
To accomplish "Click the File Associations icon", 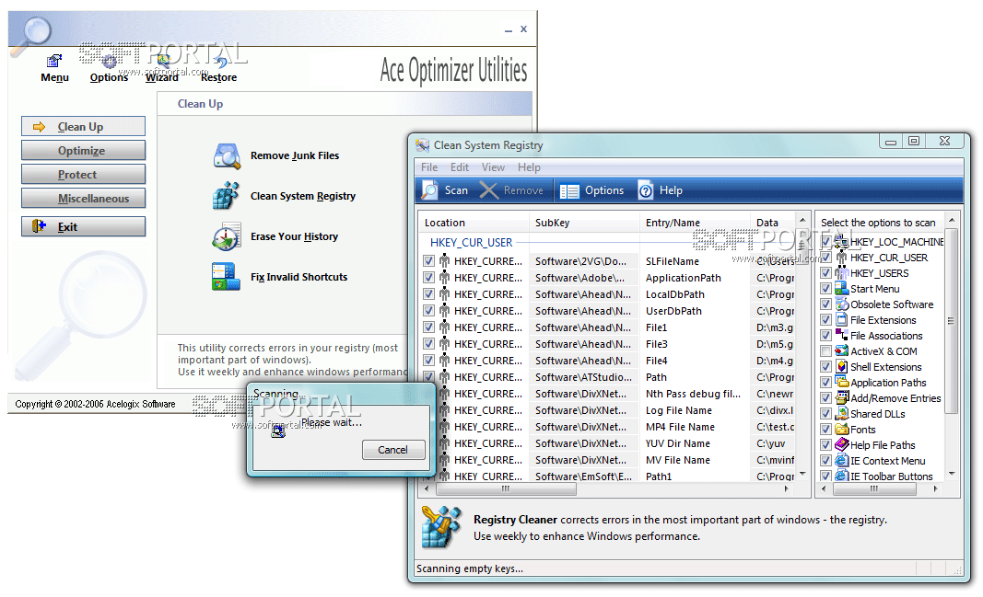I will click(841, 336).
